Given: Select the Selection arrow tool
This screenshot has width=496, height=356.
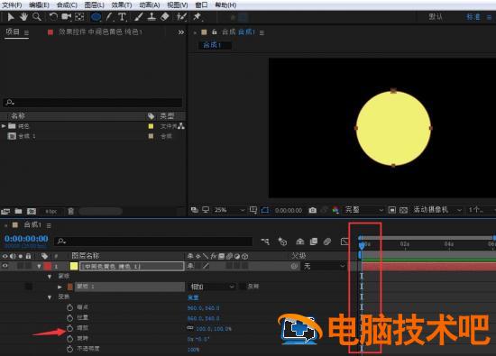Looking at the screenshot, I should pyautogui.click(x=11, y=17).
